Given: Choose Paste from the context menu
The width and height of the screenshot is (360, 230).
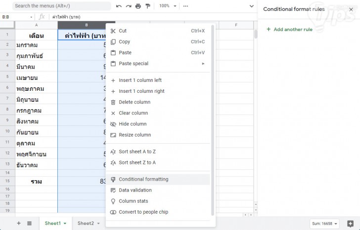Looking at the screenshot, I should click(158, 53).
